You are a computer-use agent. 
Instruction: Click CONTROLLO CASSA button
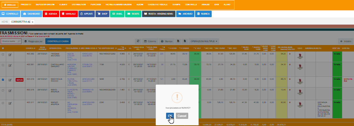(58, 41)
